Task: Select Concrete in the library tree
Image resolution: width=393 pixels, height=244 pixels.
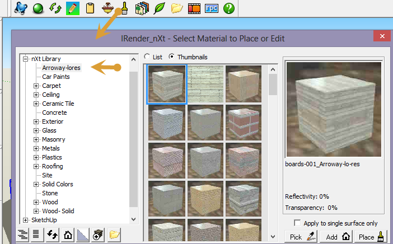Action: coord(54,112)
